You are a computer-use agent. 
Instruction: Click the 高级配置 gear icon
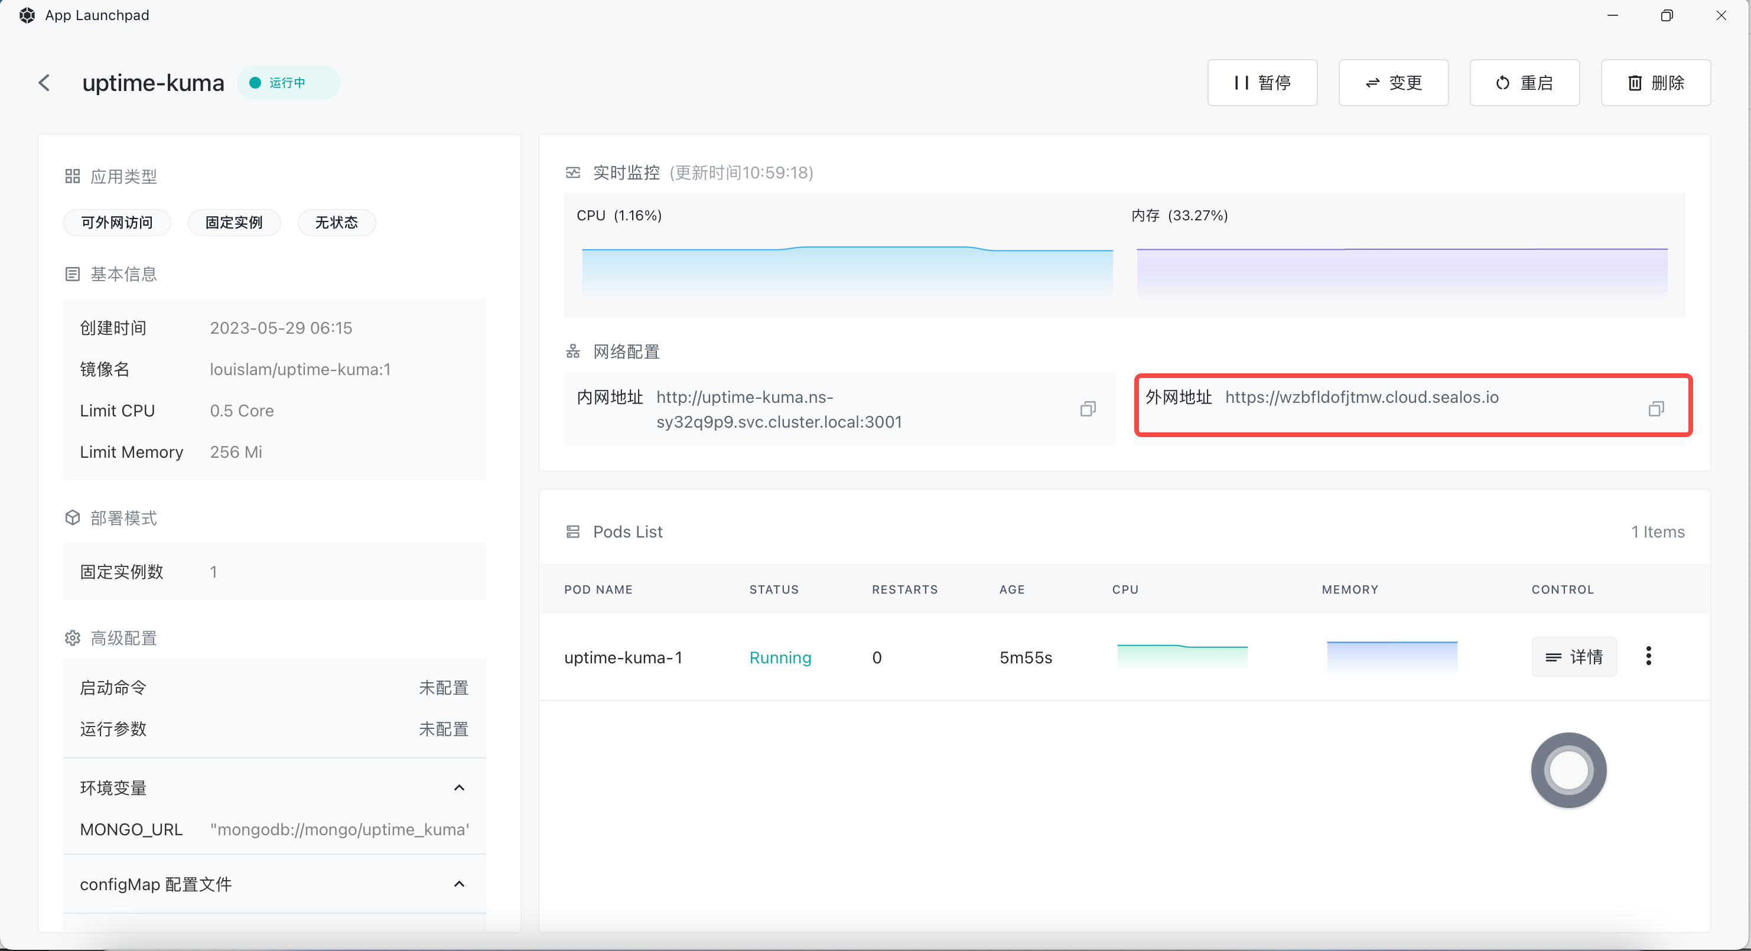(73, 637)
